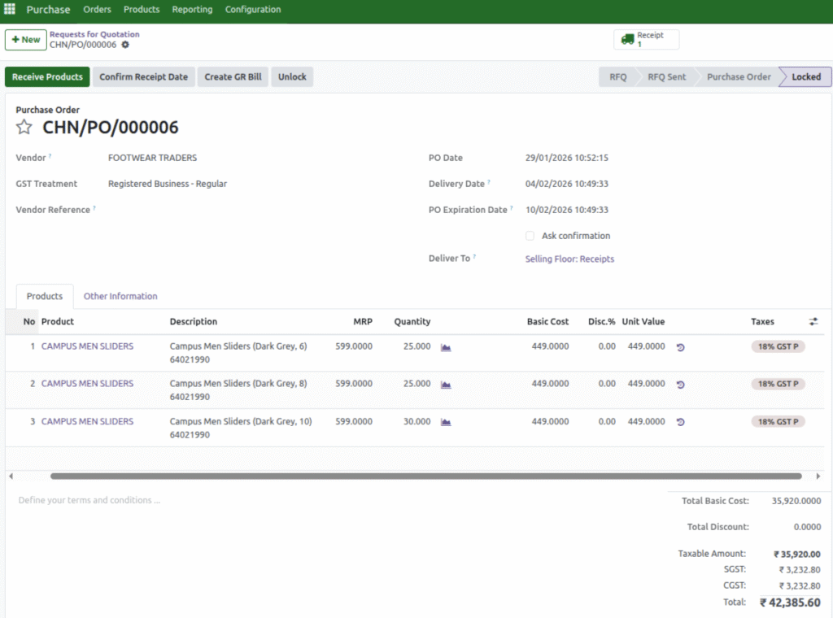The height and width of the screenshot is (618, 833).
Task: Open the Receipt smart button with truck icon
Action: click(x=645, y=38)
